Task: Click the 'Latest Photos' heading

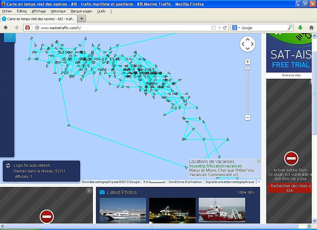Action: click(x=122, y=192)
